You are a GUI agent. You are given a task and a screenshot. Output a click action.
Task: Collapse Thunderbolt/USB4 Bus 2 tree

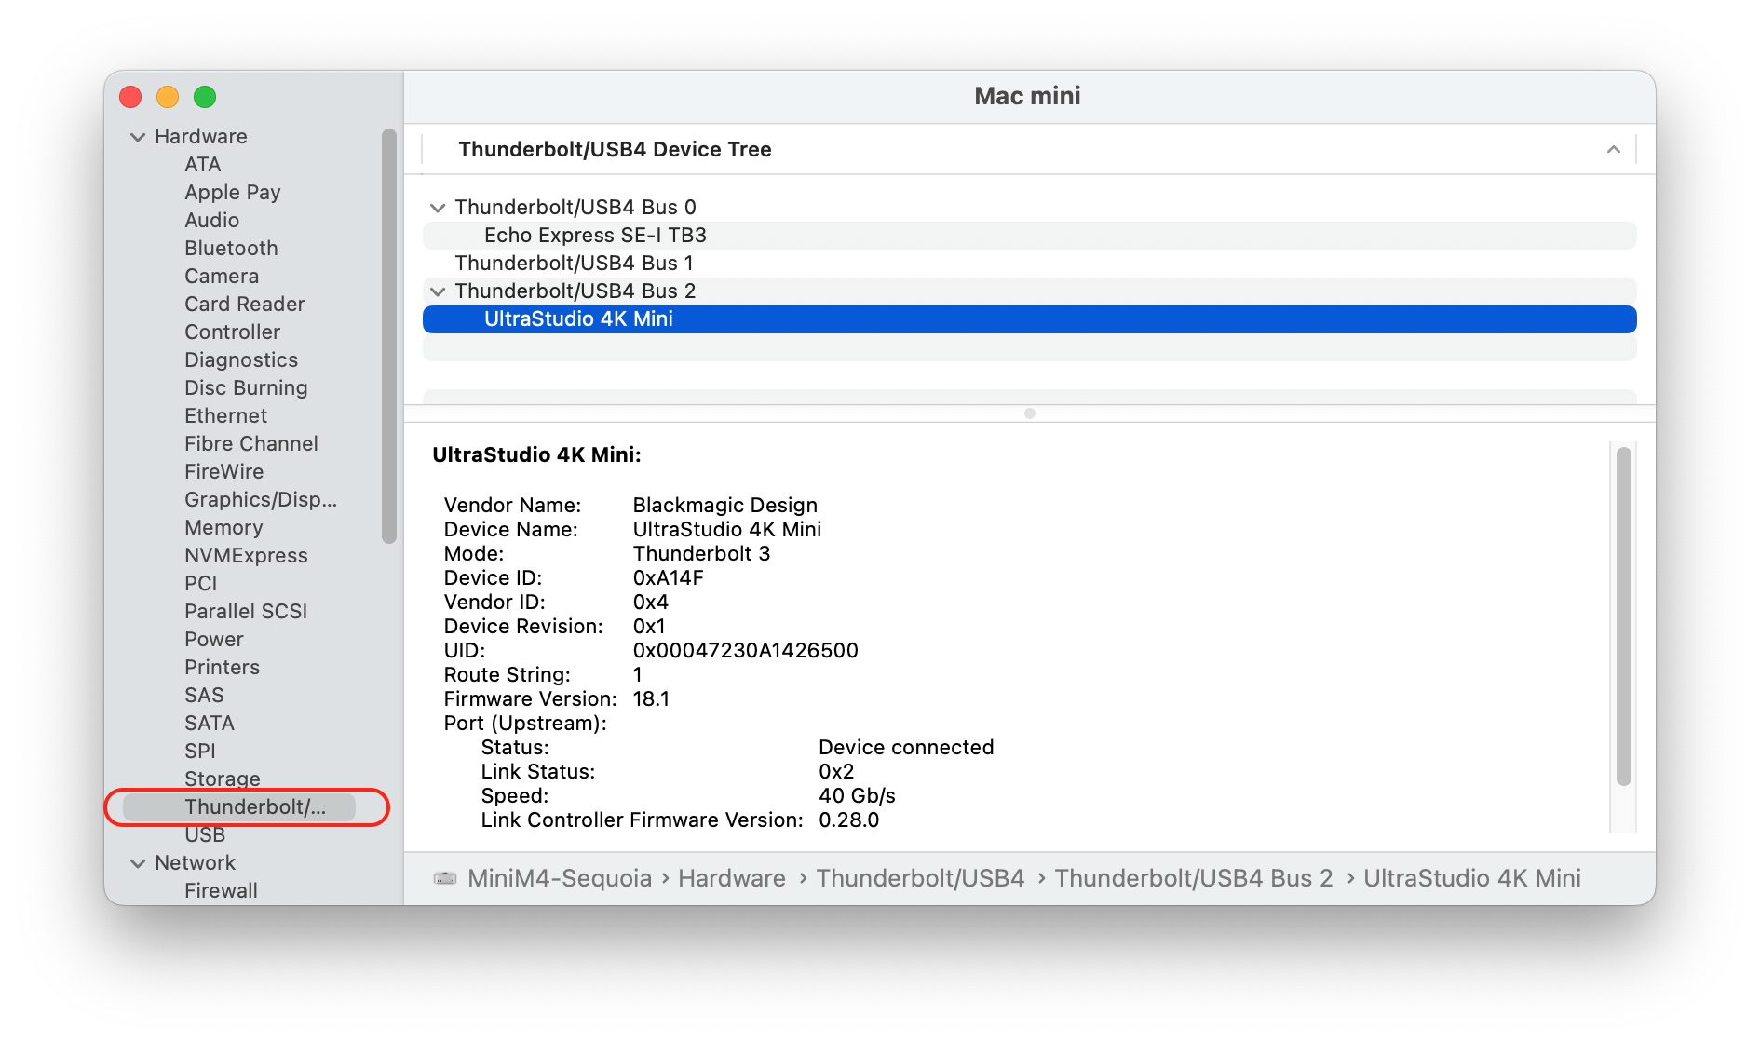point(437,291)
